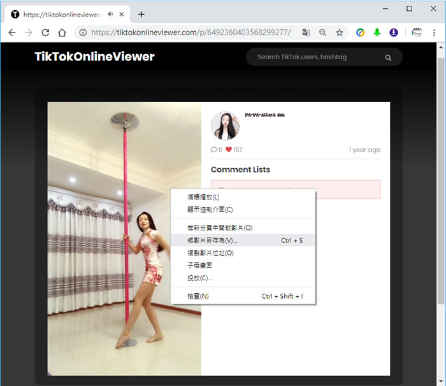446x386 pixels.
Task: Select 循環播放(L) loop option
Action: 243,197
